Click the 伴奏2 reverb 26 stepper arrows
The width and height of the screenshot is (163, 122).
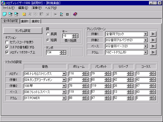(129, 86)
